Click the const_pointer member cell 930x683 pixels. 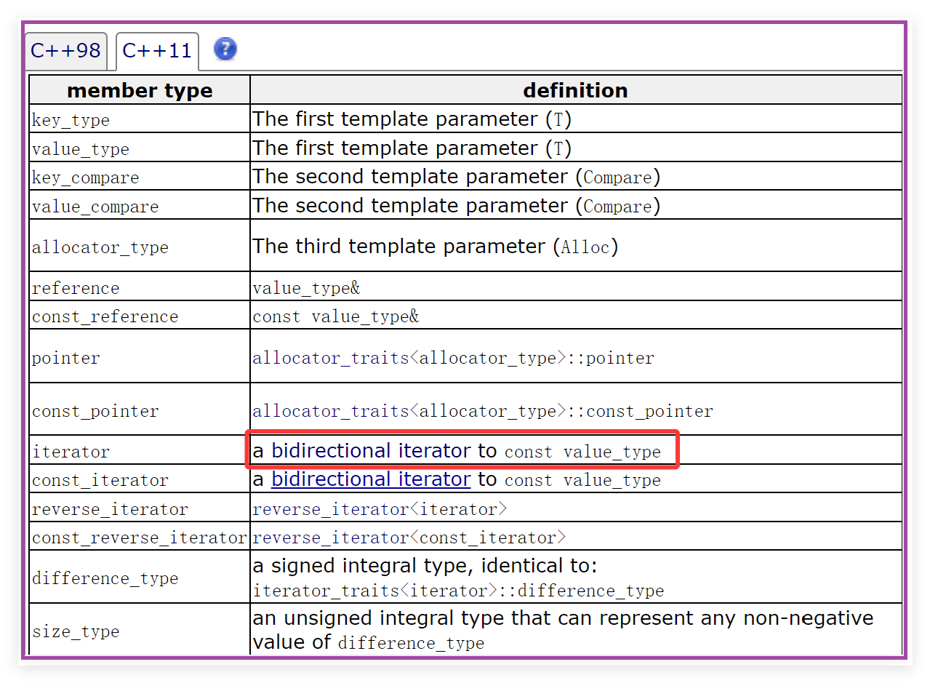tap(140, 410)
